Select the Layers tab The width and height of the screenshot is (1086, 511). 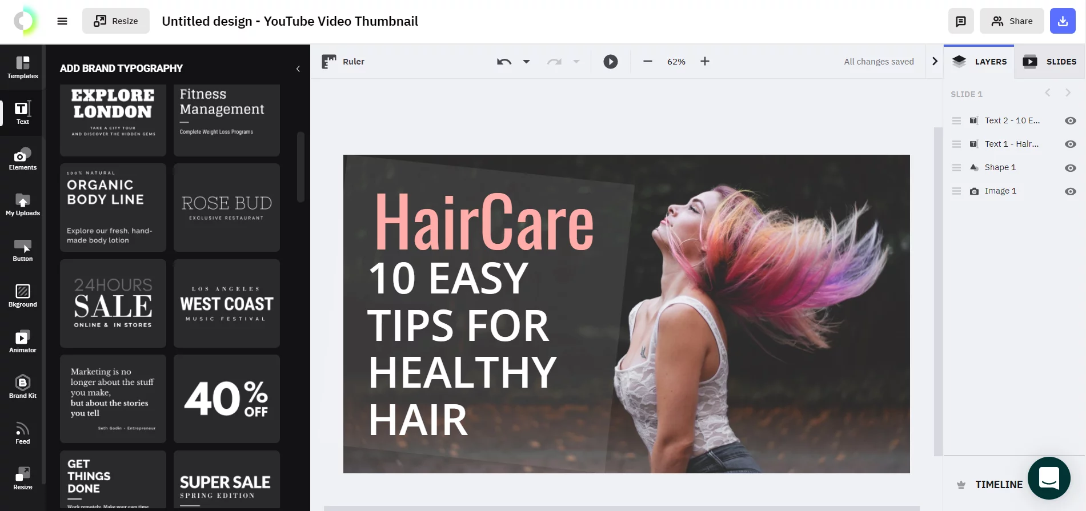979,62
